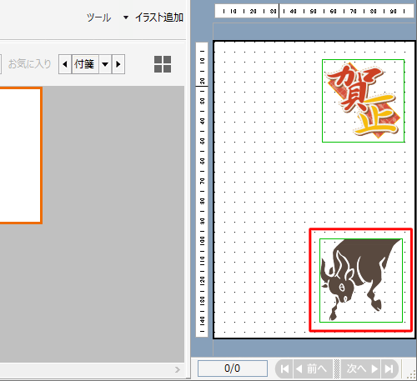Click the 付箋 category field
Viewport: 417px width, 381px height.
(85, 64)
